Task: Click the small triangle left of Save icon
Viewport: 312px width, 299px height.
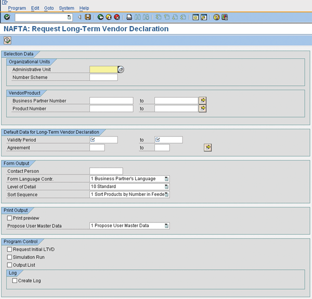Action: 80,17
